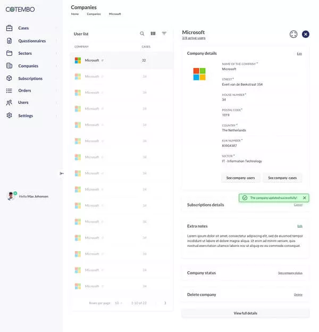Select the Microsoft name in the highlighted row
The width and height of the screenshot is (319, 332).
coord(92,60)
